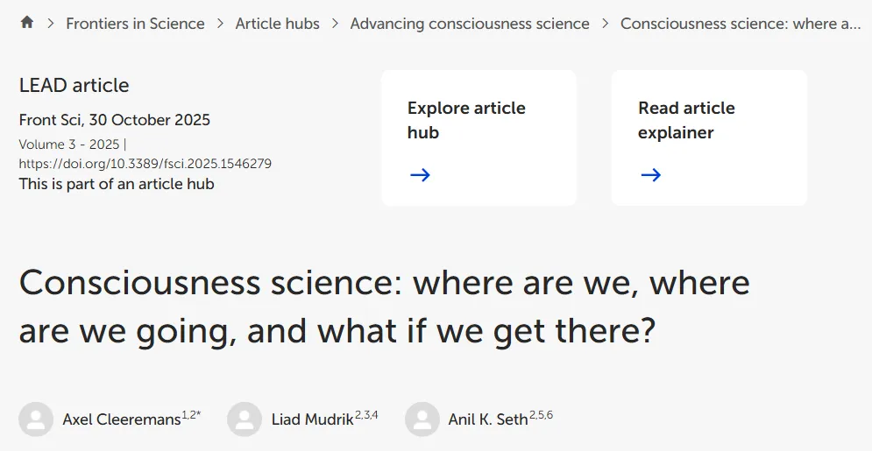The height and width of the screenshot is (451, 872).
Task: Click the Front Sci publication date text
Action: click(x=115, y=120)
